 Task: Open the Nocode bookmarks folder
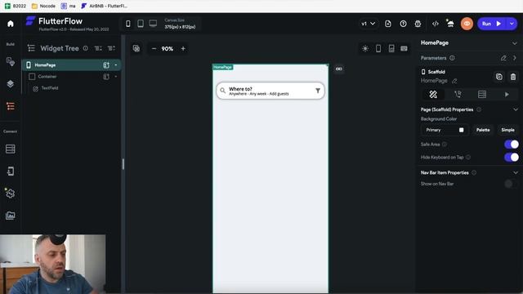pos(43,6)
